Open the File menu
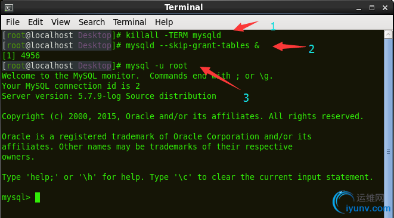This screenshot has height=218, width=394. point(13,22)
